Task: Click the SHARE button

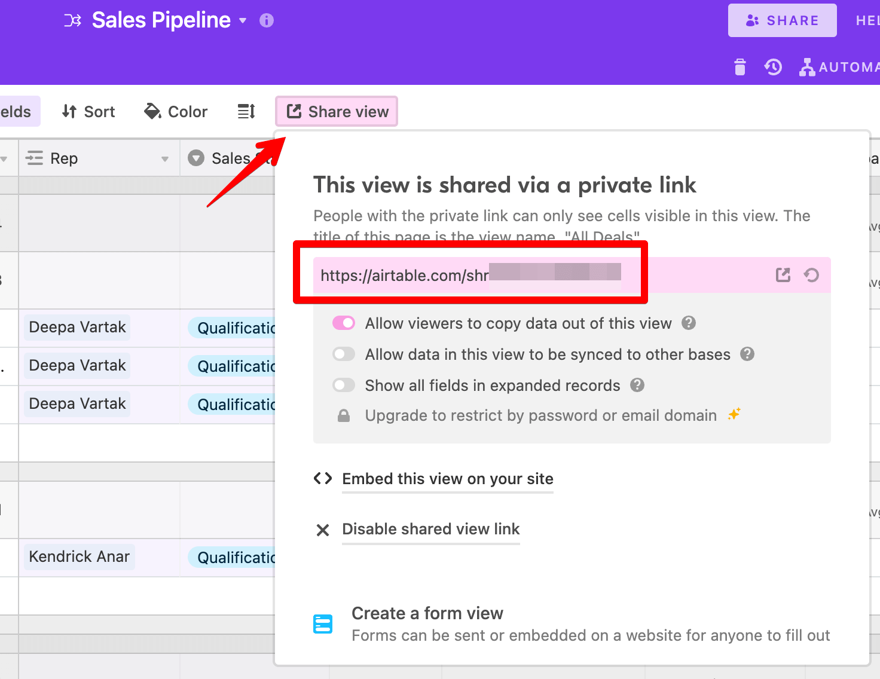Action: (782, 20)
